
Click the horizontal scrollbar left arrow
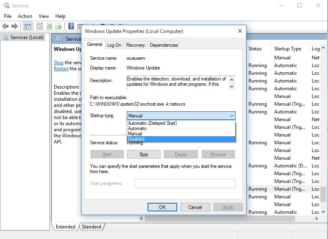(x=142, y=218)
